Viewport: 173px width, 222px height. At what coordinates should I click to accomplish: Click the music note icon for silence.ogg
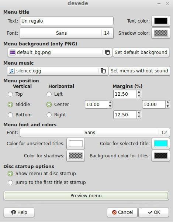pos(12,71)
